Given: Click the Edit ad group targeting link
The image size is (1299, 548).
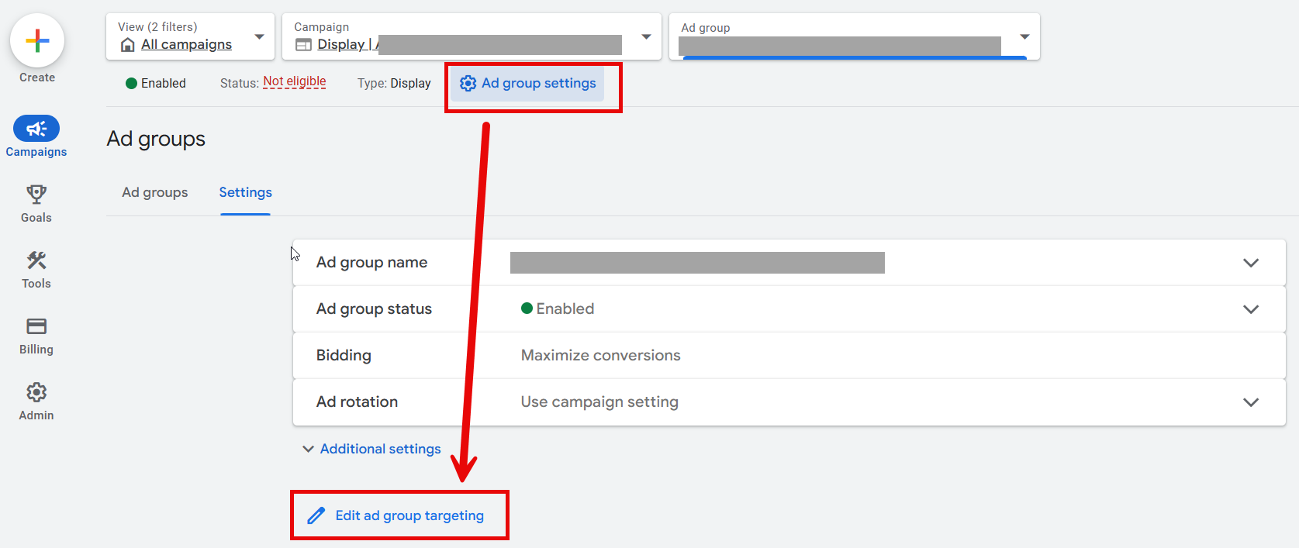Looking at the screenshot, I should 409,516.
